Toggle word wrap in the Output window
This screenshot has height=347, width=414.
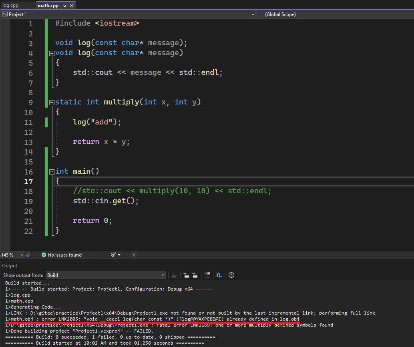point(219,275)
